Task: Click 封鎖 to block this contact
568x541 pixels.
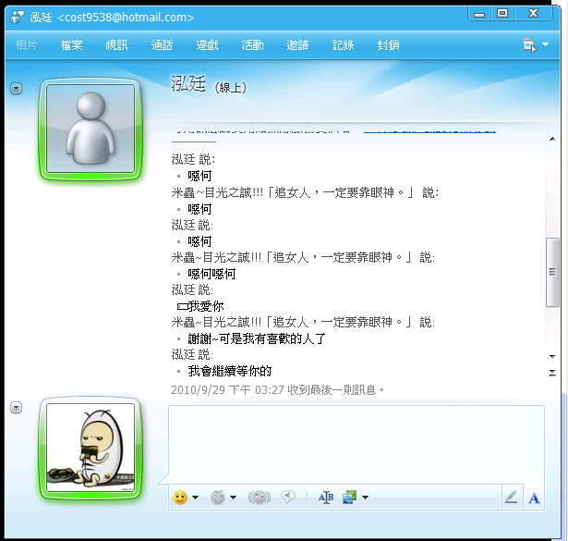Action: click(388, 45)
